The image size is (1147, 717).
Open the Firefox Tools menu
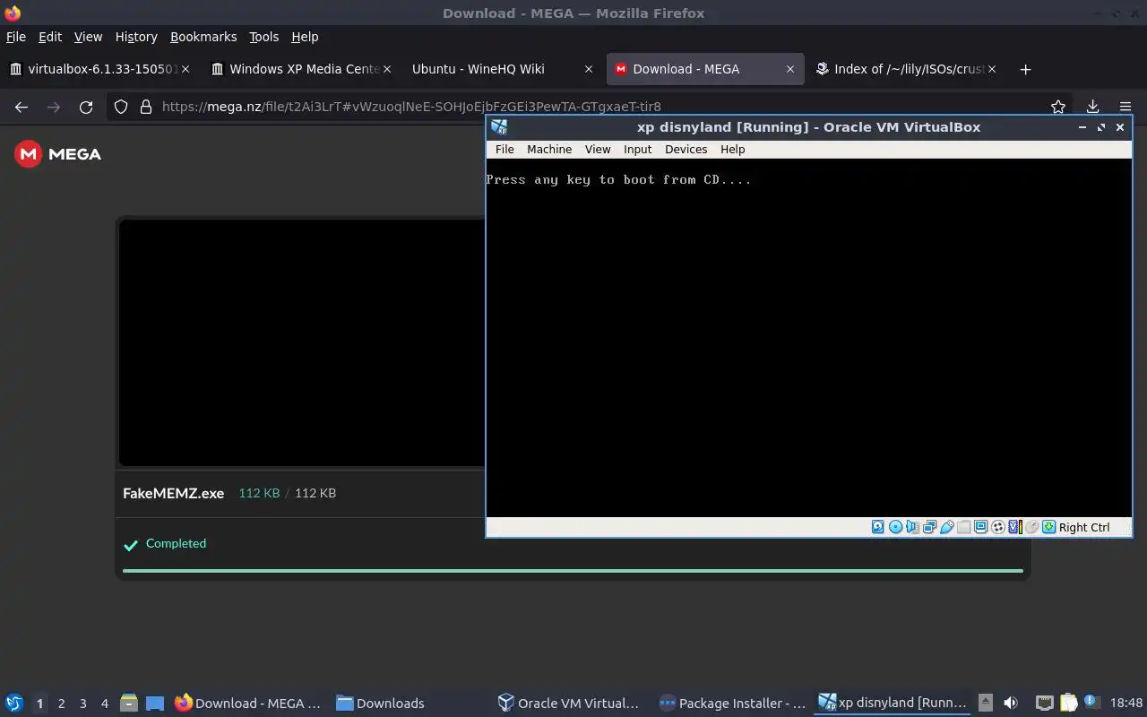263,37
